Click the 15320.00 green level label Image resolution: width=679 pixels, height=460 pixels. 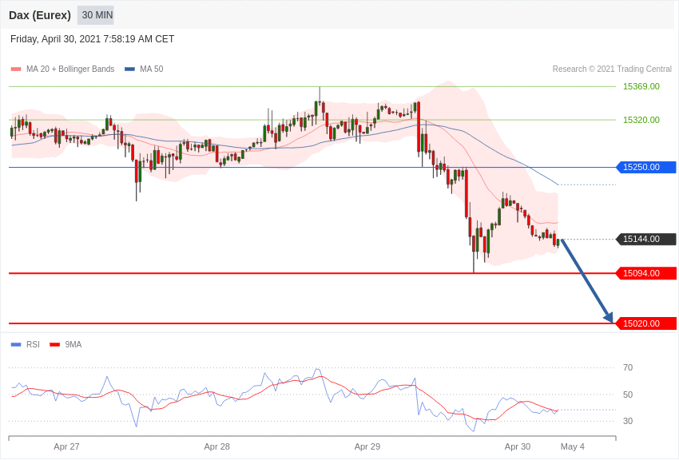pyautogui.click(x=641, y=120)
